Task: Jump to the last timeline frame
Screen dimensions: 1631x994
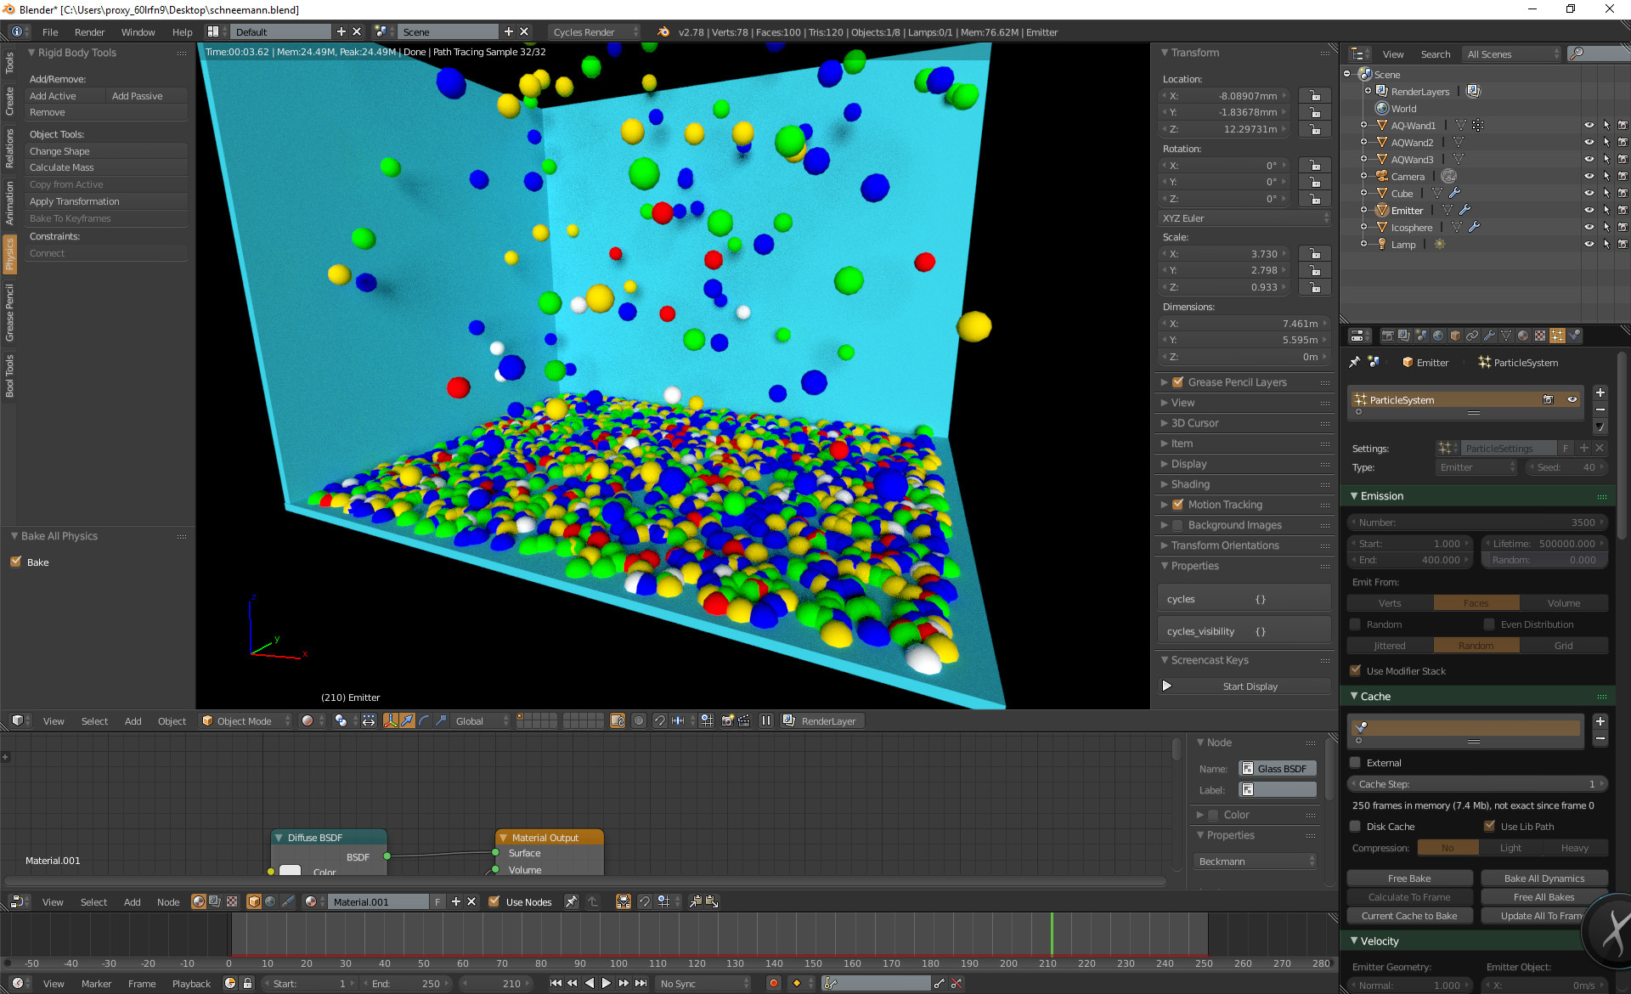Action: tap(641, 983)
